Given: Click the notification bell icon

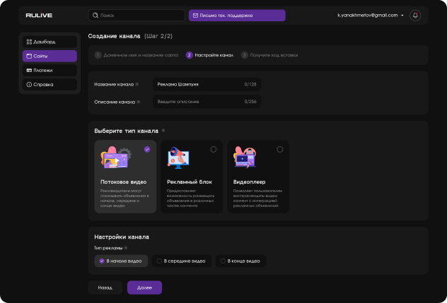Looking at the screenshot, I should (415, 15).
